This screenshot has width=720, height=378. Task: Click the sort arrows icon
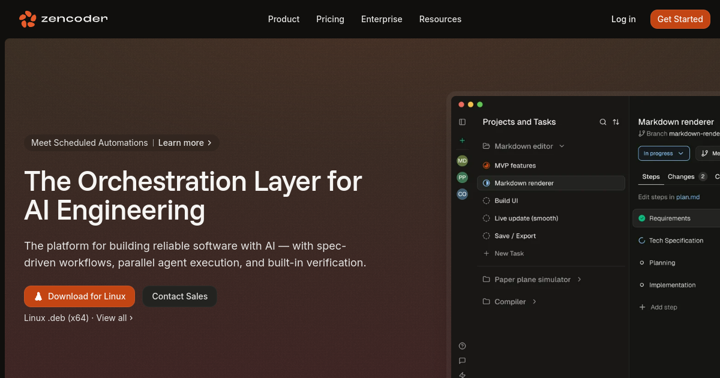pyautogui.click(x=616, y=122)
